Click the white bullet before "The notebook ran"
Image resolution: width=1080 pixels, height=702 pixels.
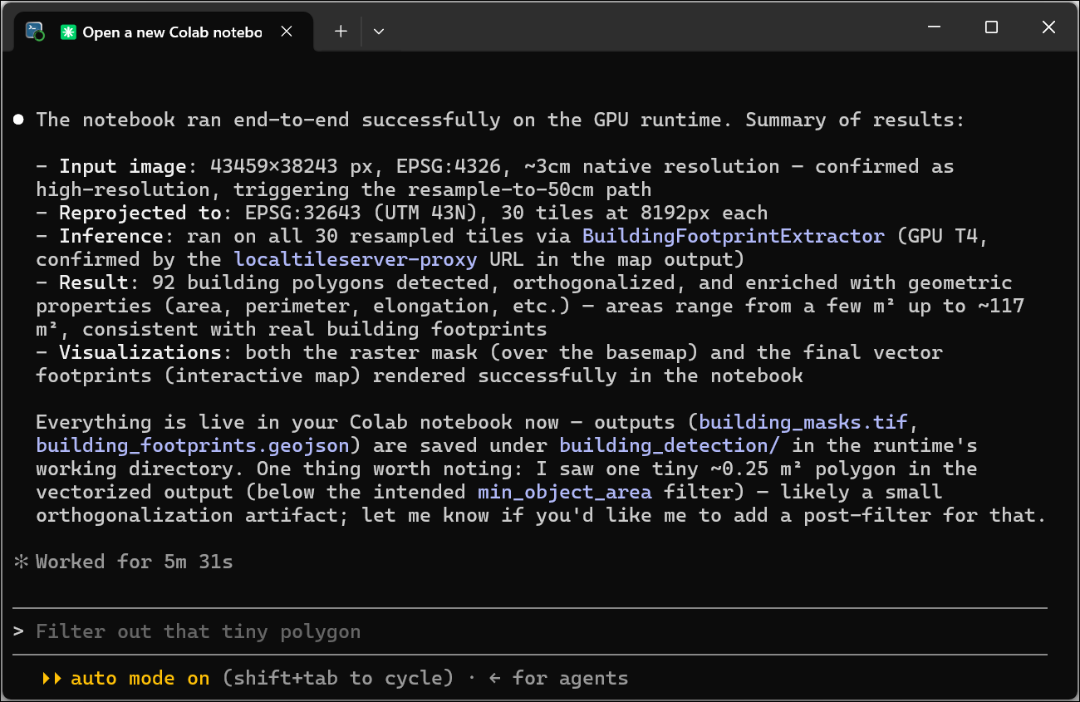pyautogui.click(x=19, y=120)
